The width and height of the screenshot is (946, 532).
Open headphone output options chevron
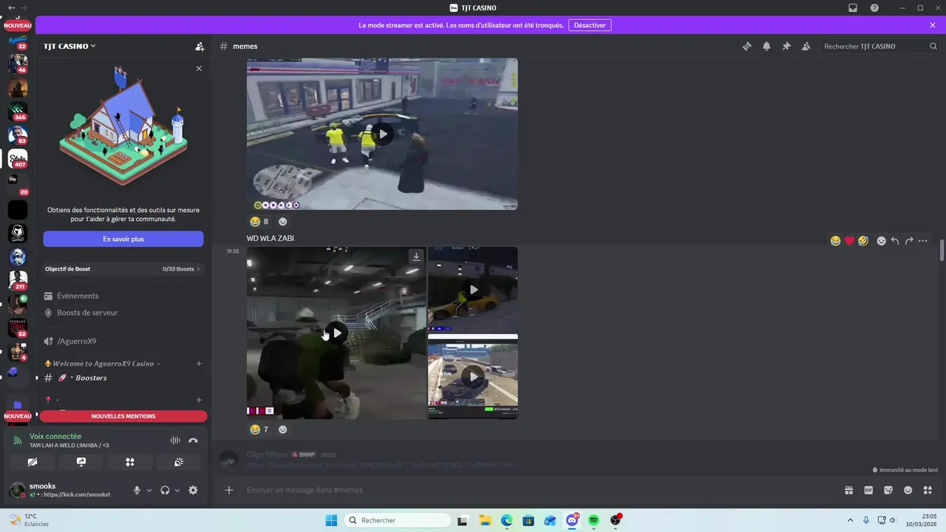point(177,490)
